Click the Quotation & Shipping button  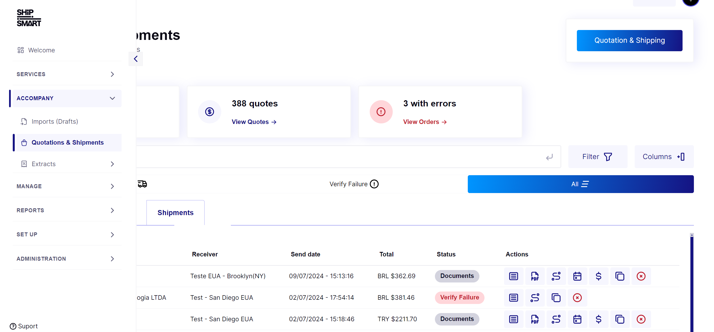[x=630, y=40]
